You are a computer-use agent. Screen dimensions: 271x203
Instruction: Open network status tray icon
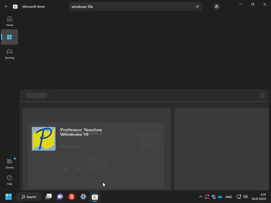click(x=239, y=197)
